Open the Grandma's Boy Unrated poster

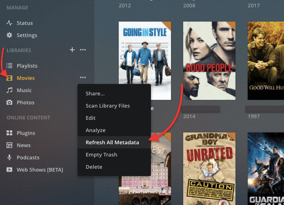click(x=209, y=169)
